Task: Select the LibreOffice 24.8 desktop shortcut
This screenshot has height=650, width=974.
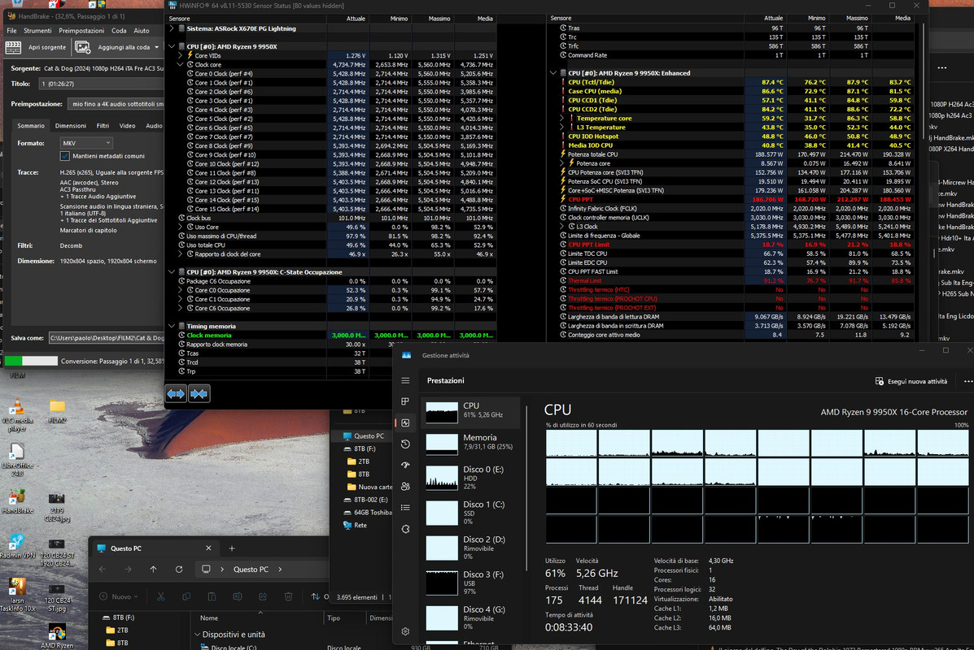Action: click(17, 460)
